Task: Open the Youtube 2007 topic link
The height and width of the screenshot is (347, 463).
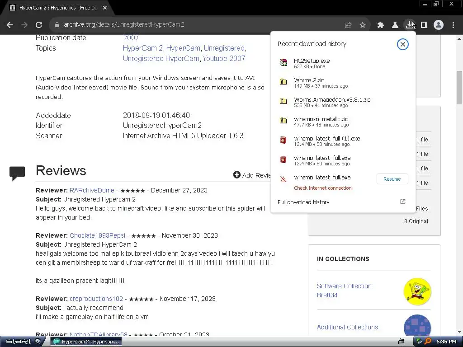Action: coord(224,58)
